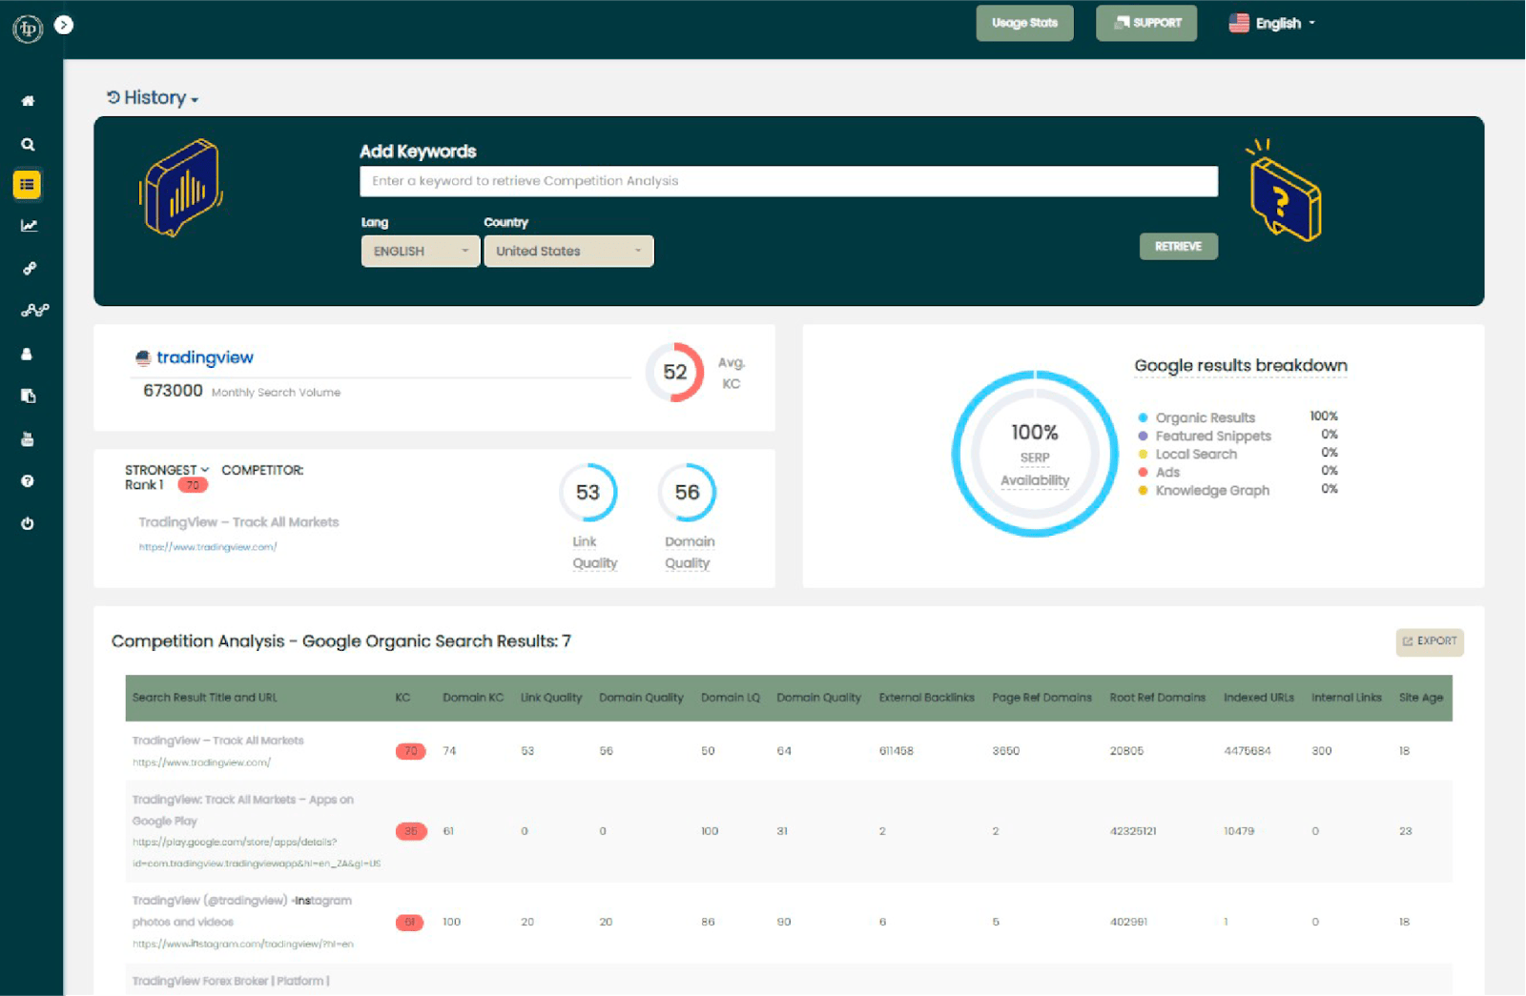Click the history clock icon
The height and width of the screenshot is (996, 1526).
click(113, 97)
